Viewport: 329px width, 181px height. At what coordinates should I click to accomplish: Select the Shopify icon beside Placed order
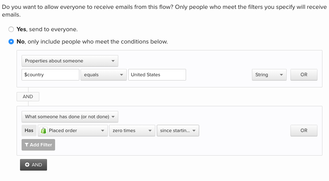pyautogui.click(x=44, y=131)
